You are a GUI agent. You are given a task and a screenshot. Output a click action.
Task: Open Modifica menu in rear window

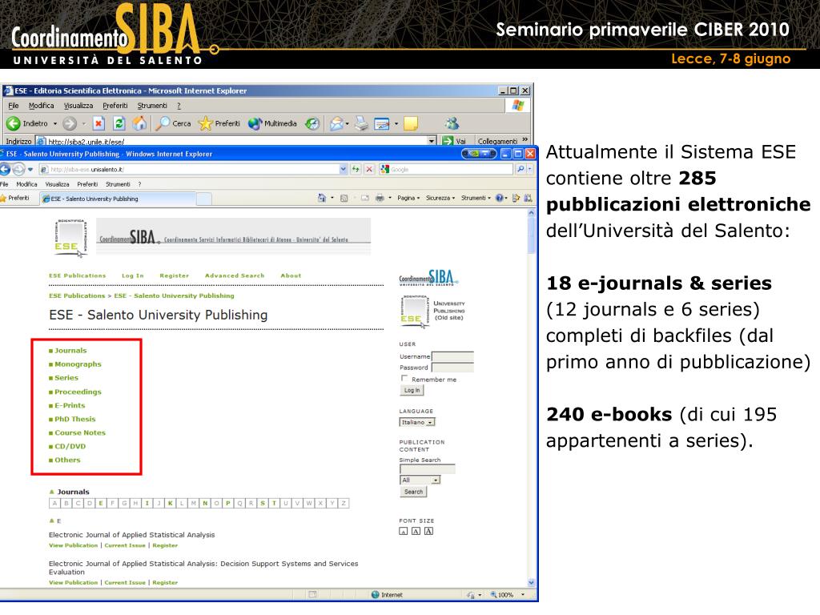click(42, 106)
